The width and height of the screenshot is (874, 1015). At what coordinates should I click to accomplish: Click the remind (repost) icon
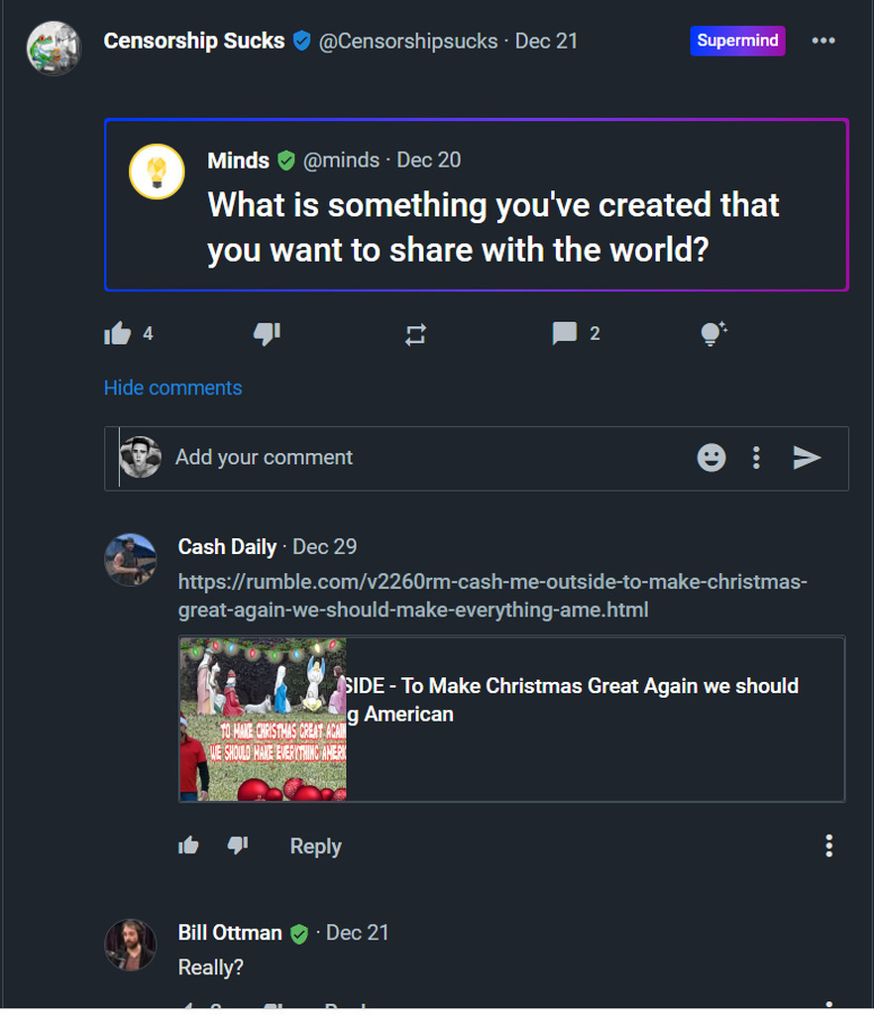415,335
